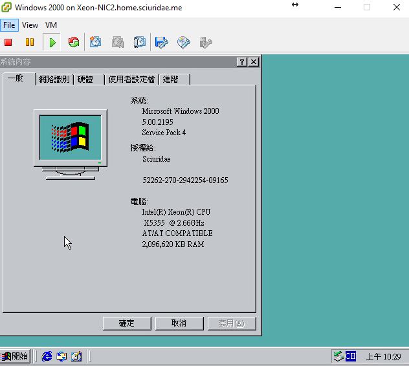The image size is (409, 366).
Task: Click the 取消 button
Action: 179,323
